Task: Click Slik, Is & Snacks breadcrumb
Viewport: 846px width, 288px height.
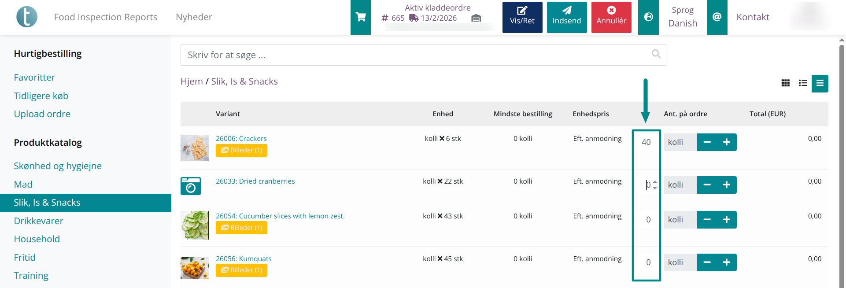Action: point(244,81)
